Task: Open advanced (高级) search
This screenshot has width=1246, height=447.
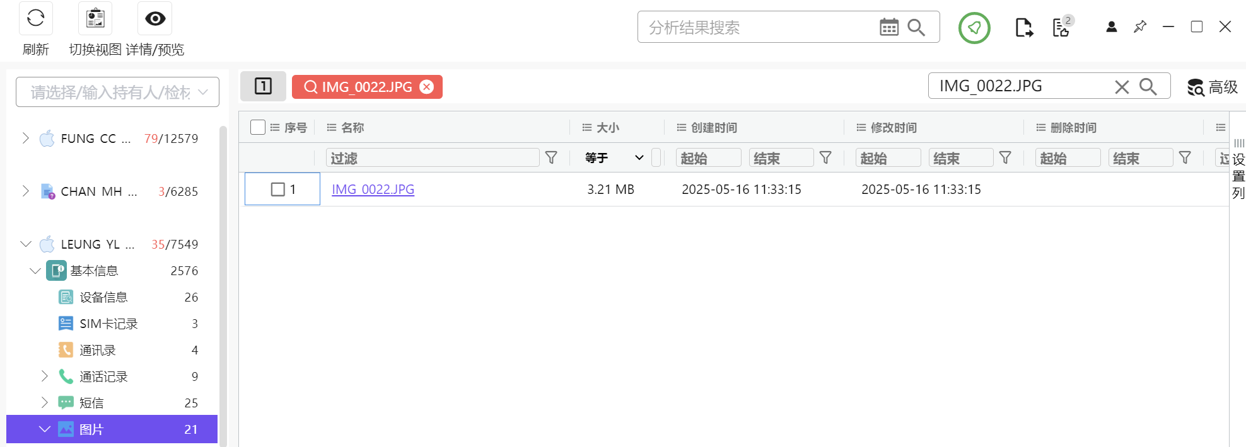Action: 1212,87
